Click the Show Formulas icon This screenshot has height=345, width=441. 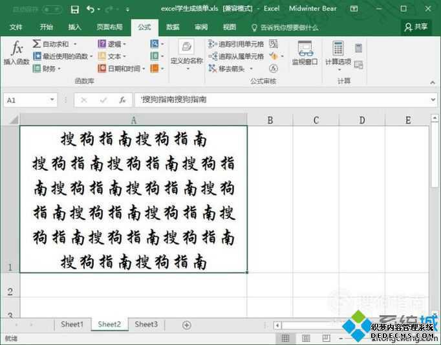click(274, 43)
